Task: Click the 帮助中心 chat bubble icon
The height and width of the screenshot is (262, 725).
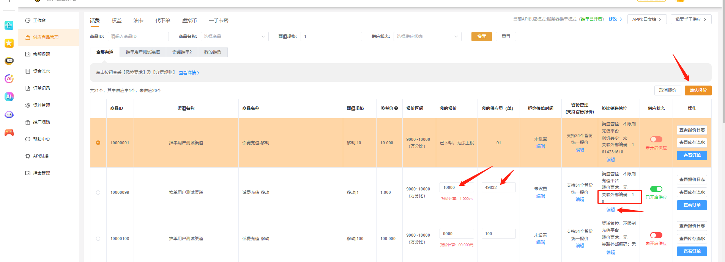Action: coord(28,139)
